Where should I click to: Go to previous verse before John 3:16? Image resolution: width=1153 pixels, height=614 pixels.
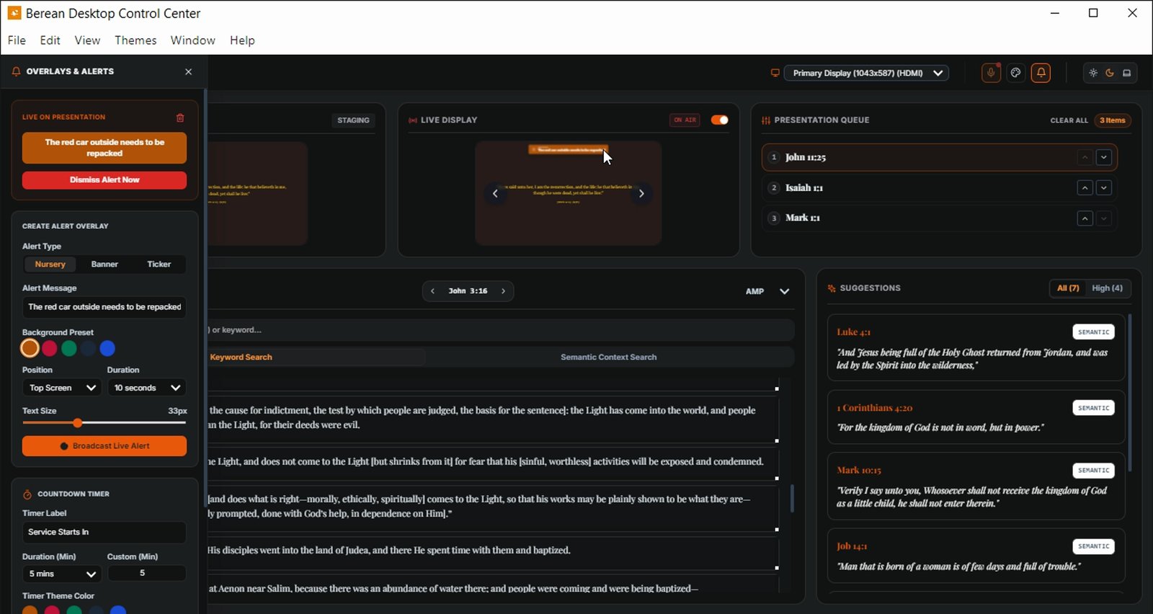(432, 291)
